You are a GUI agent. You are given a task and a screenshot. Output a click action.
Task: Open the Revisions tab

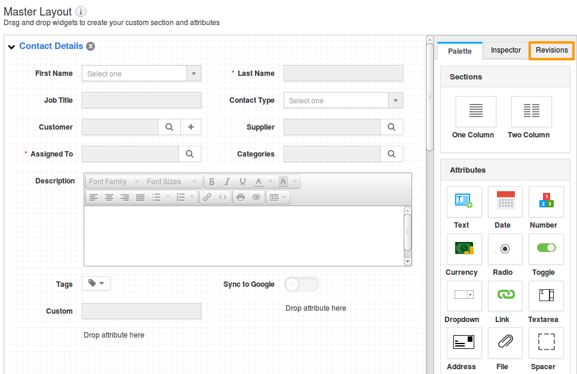coord(550,51)
